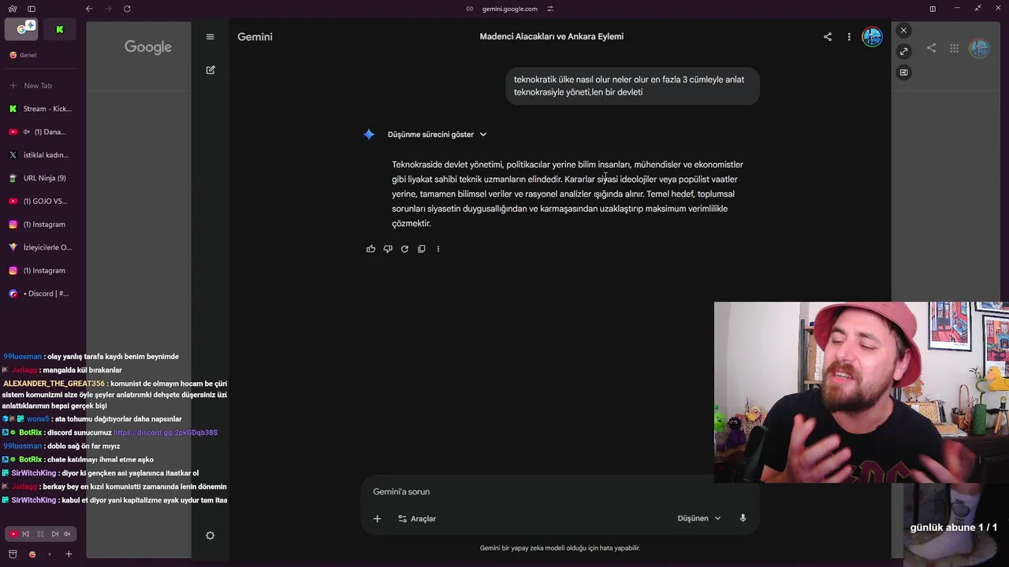Click the user prompt bubble about teknokratik ülke
The height and width of the screenshot is (567, 1009).
tap(632, 86)
